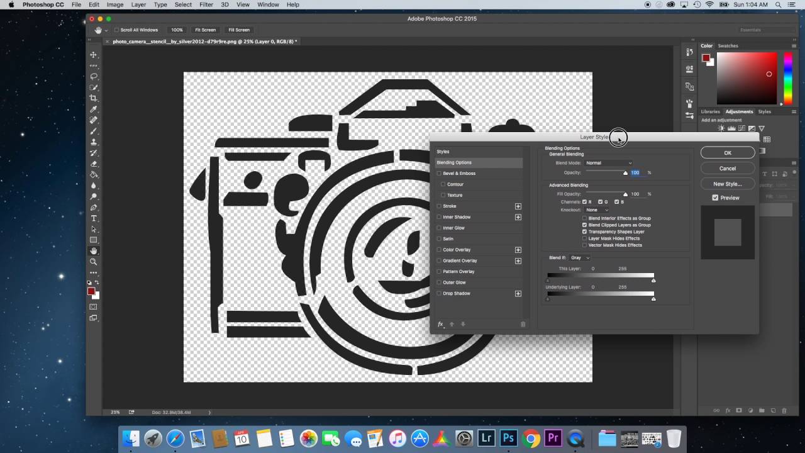Click the New Style button
The height and width of the screenshot is (453, 805).
tap(728, 184)
